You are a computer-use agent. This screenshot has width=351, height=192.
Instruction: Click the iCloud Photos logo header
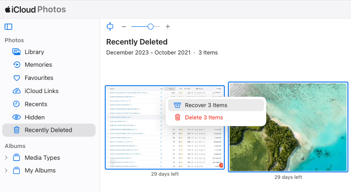35,10
